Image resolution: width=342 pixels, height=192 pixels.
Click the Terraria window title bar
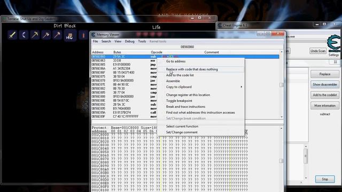coord(109,19)
